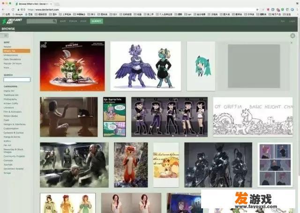Viewport: 300px width, 213px height.
Task: Open display settings gear icon
Action: click(292, 36)
